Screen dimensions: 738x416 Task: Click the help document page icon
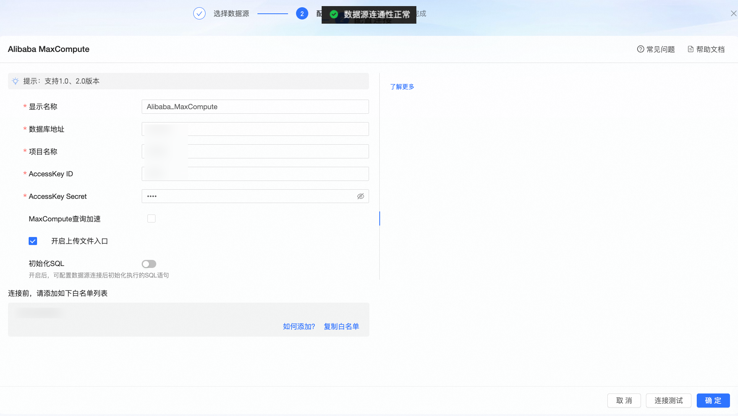point(691,49)
